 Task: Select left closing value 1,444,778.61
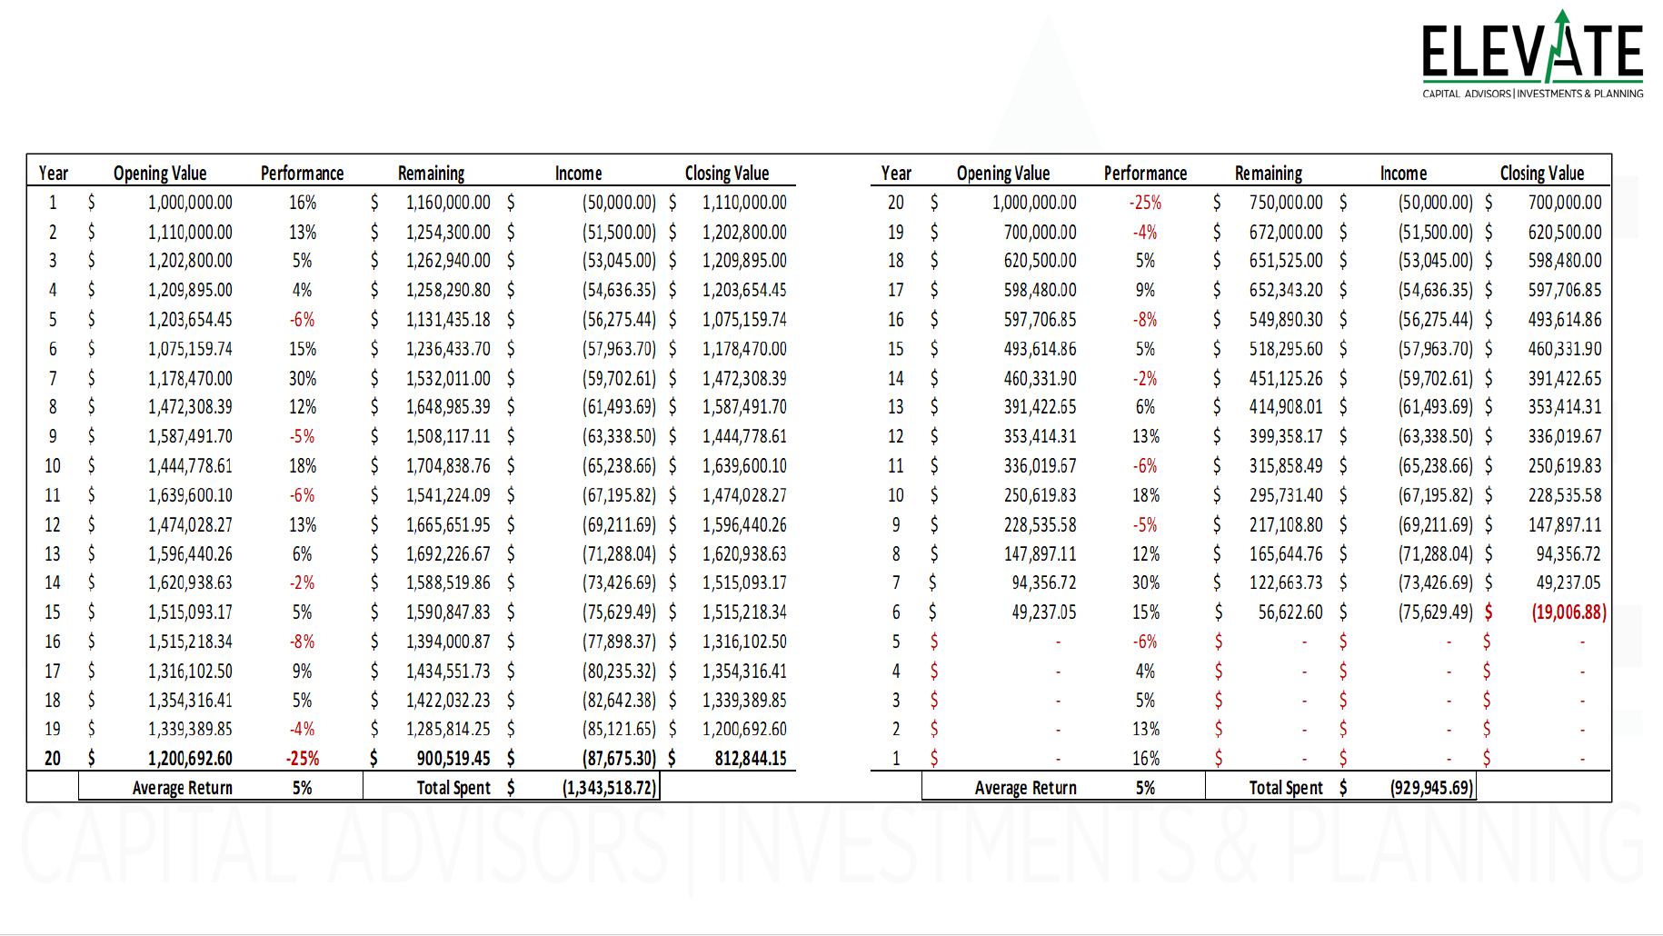tap(744, 436)
